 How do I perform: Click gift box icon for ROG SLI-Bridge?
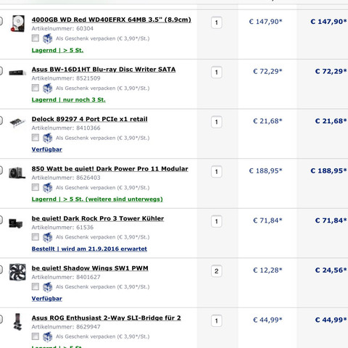point(47,336)
